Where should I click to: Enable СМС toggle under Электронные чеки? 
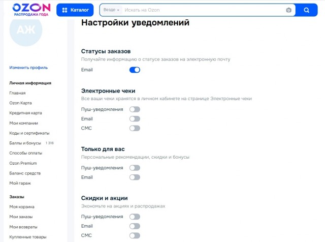point(135,128)
